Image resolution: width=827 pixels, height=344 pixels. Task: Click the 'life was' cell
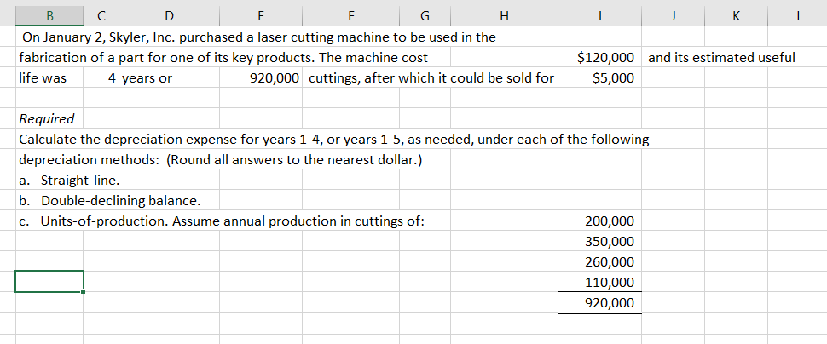pos(49,78)
